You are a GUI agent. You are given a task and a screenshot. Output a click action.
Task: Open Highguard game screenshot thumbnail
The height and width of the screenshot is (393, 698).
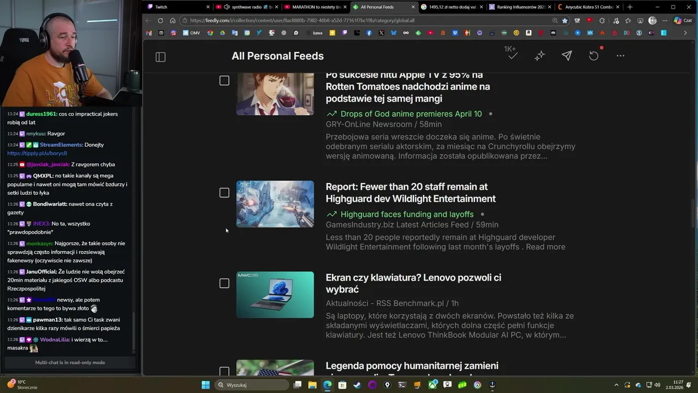pos(275,204)
